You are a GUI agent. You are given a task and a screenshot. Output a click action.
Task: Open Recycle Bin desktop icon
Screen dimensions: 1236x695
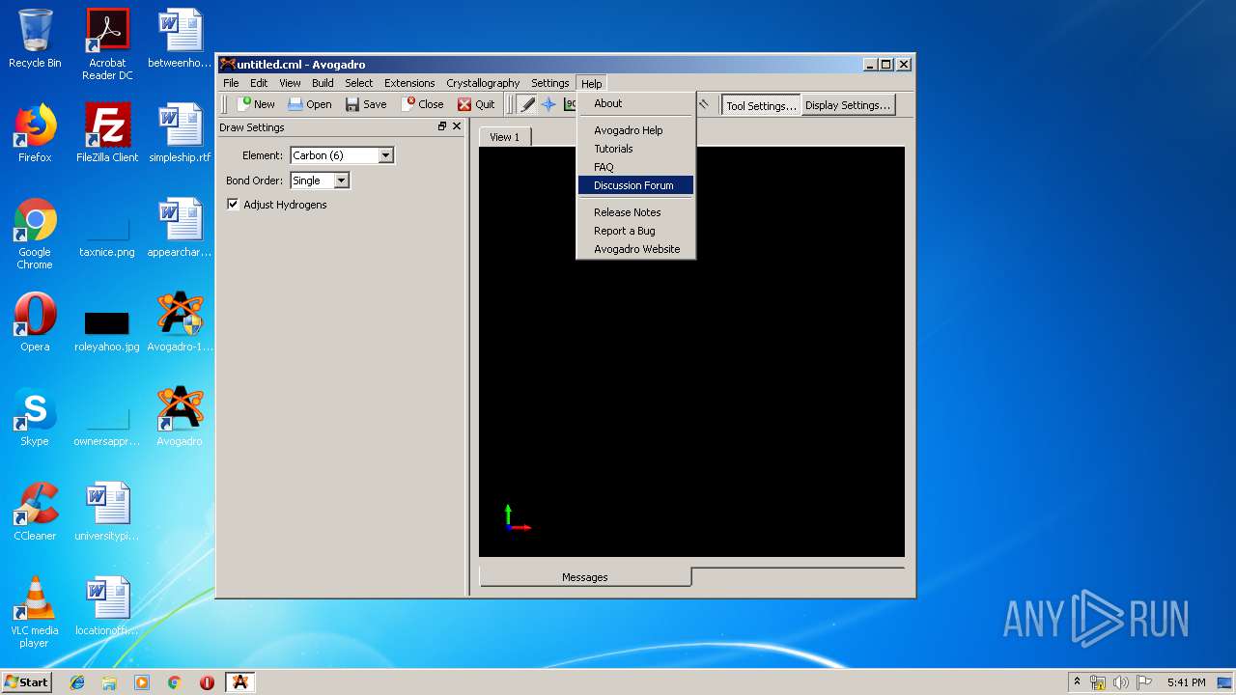click(35, 39)
